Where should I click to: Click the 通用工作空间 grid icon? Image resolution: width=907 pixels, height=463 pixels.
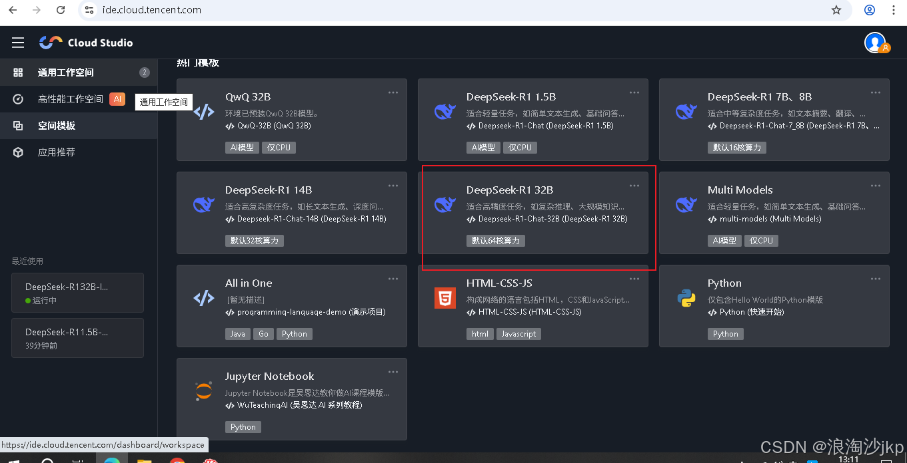18,73
